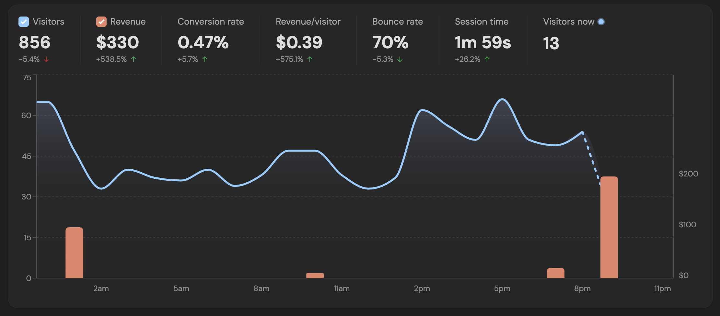Click the visitors line peak at 5pm

502,99
